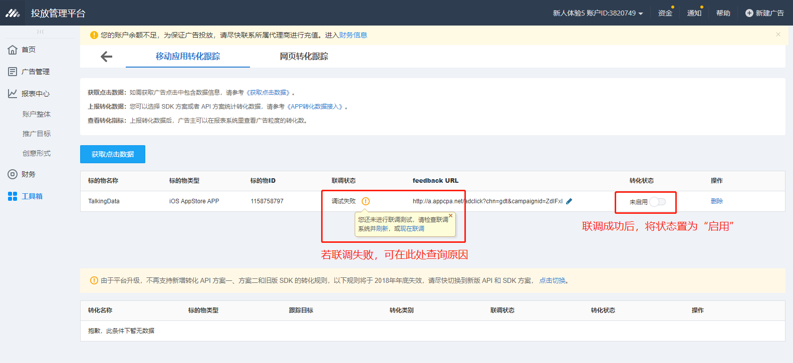Open the 《APP转化数据接入》 reference link
The width and height of the screenshot is (793, 363).
click(x=315, y=107)
